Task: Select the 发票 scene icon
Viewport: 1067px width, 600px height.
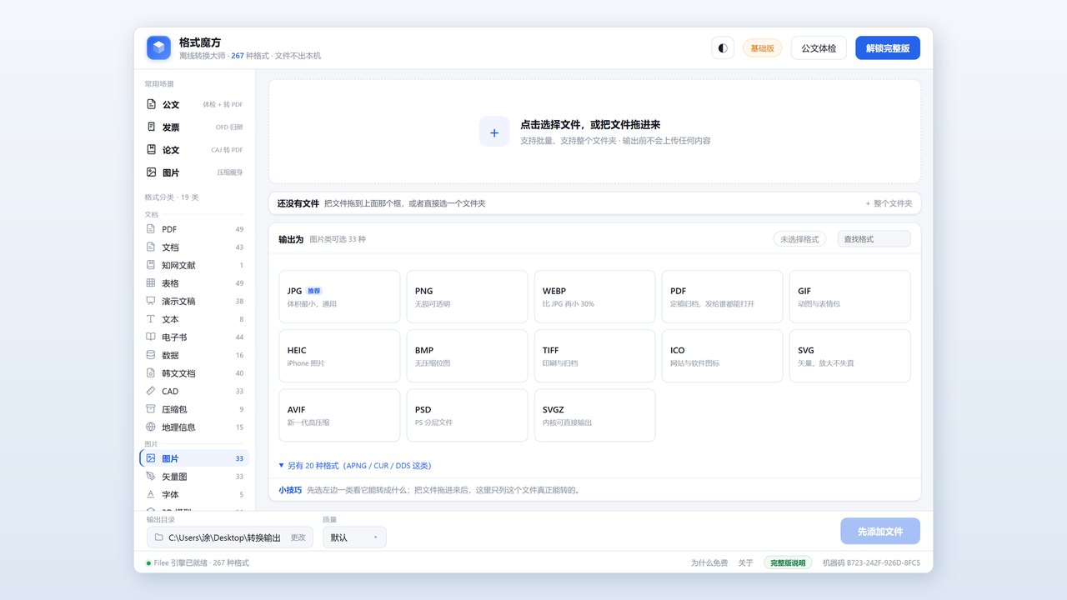Action: [151, 127]
